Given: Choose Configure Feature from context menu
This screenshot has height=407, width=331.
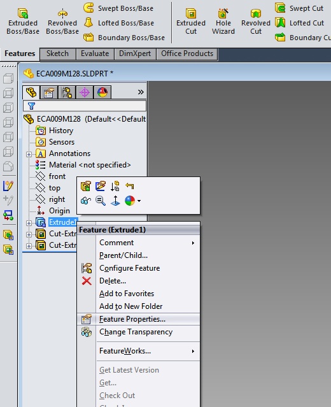Looking at the screenshot, I should click(138, 268).
